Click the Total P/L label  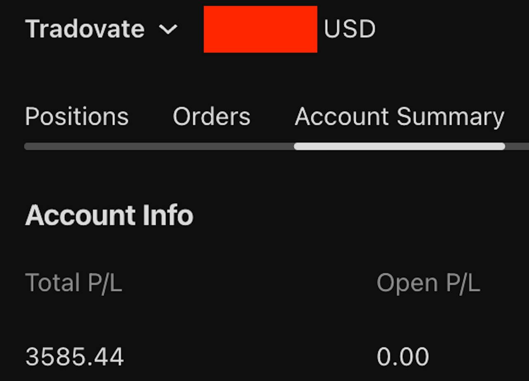74,283
